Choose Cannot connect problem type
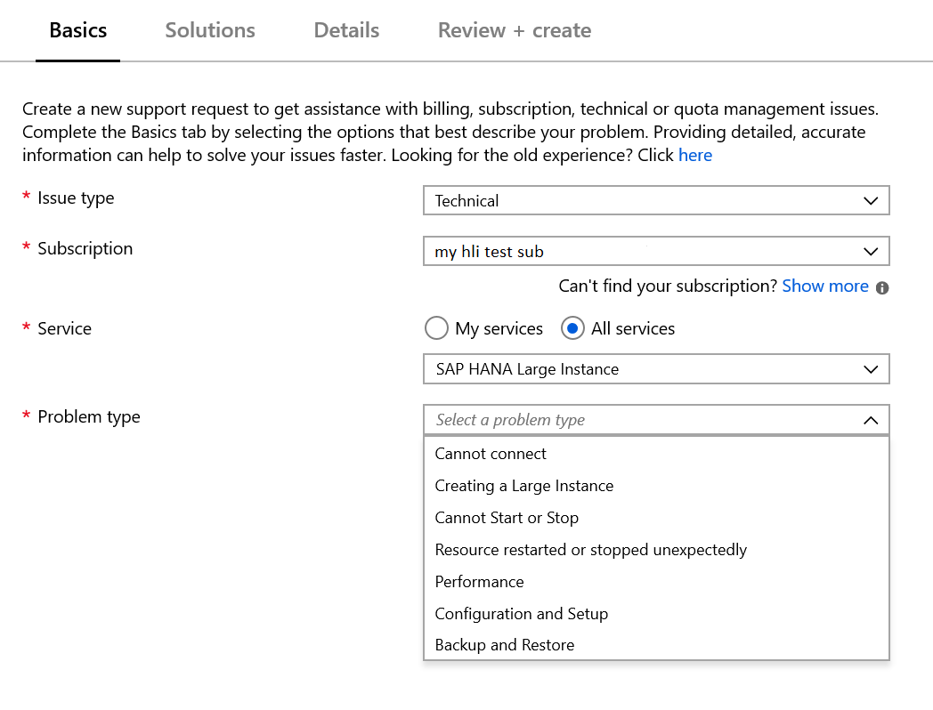The height and width of the screenshot is (710, 933). [656, 454]
